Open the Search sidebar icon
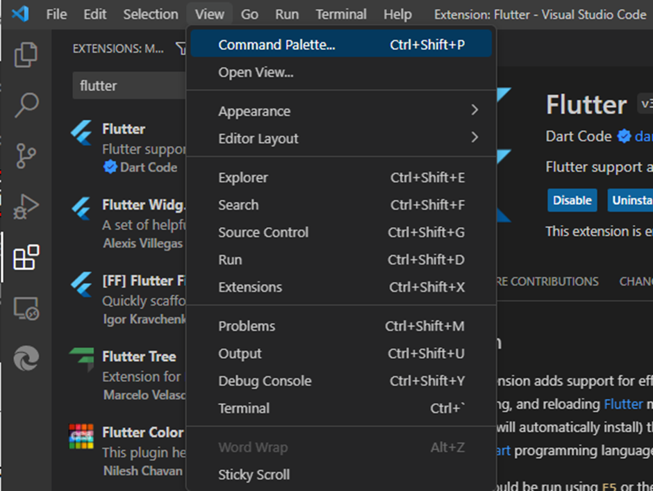The height and width of the screenshot is (491, 653). (26, 106)
